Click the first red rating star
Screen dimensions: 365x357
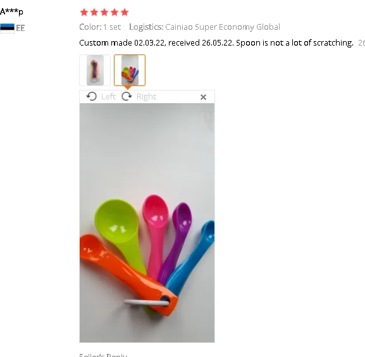tap(84, 12)
